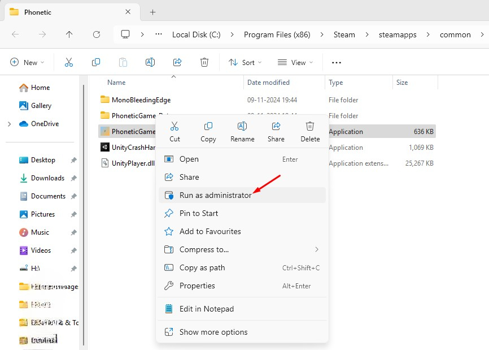Open the New dropdown menu
Screen dimensions: 489x350
pyautogui.click(x=27, y=62)
